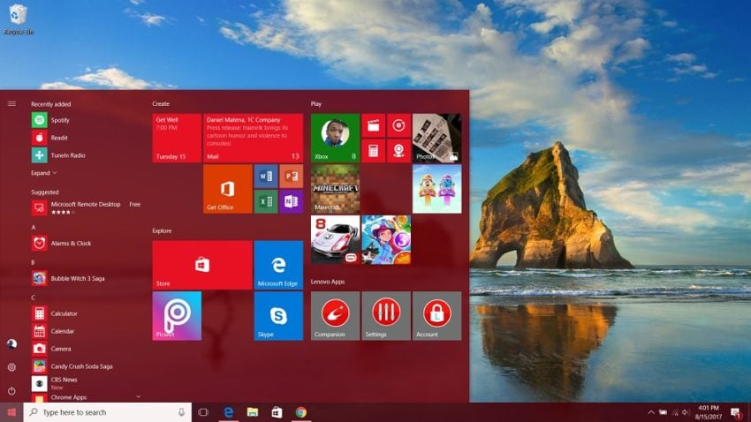
Task: Open the Asphalt 8 racing tile
Action: click(335, 240)
